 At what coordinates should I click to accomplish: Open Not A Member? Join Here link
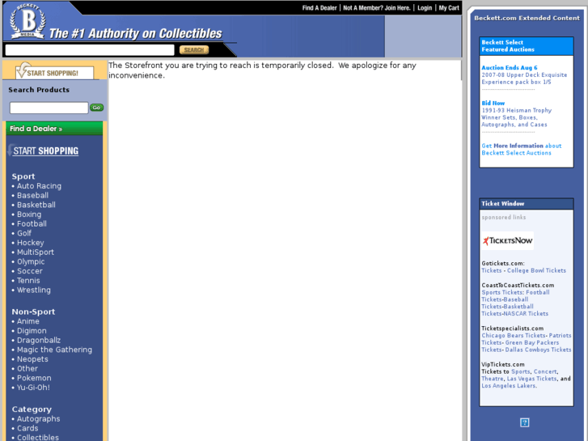377,8
